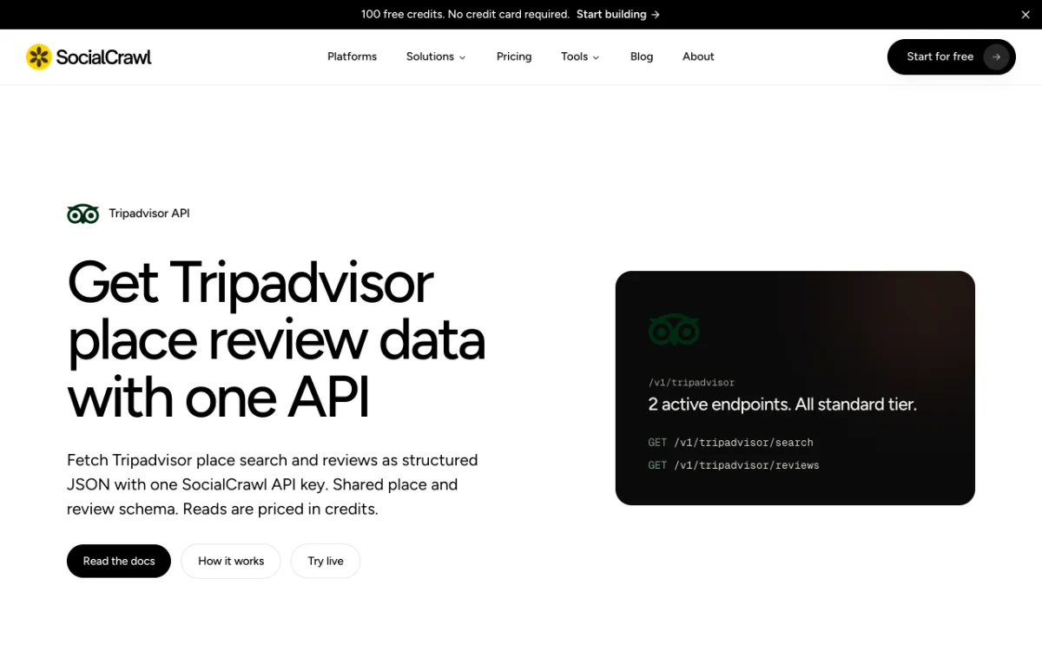
Task: Open the Start building banner link
Action: click(x=618, y=15)
